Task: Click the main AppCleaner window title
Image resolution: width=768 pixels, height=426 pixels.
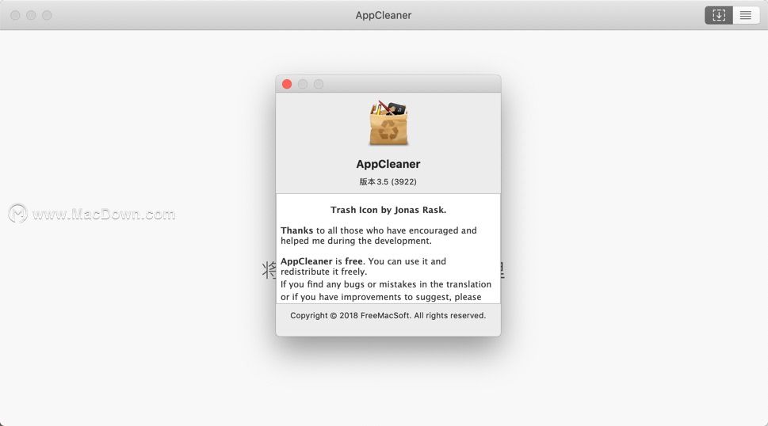Action: pos(384,15)
